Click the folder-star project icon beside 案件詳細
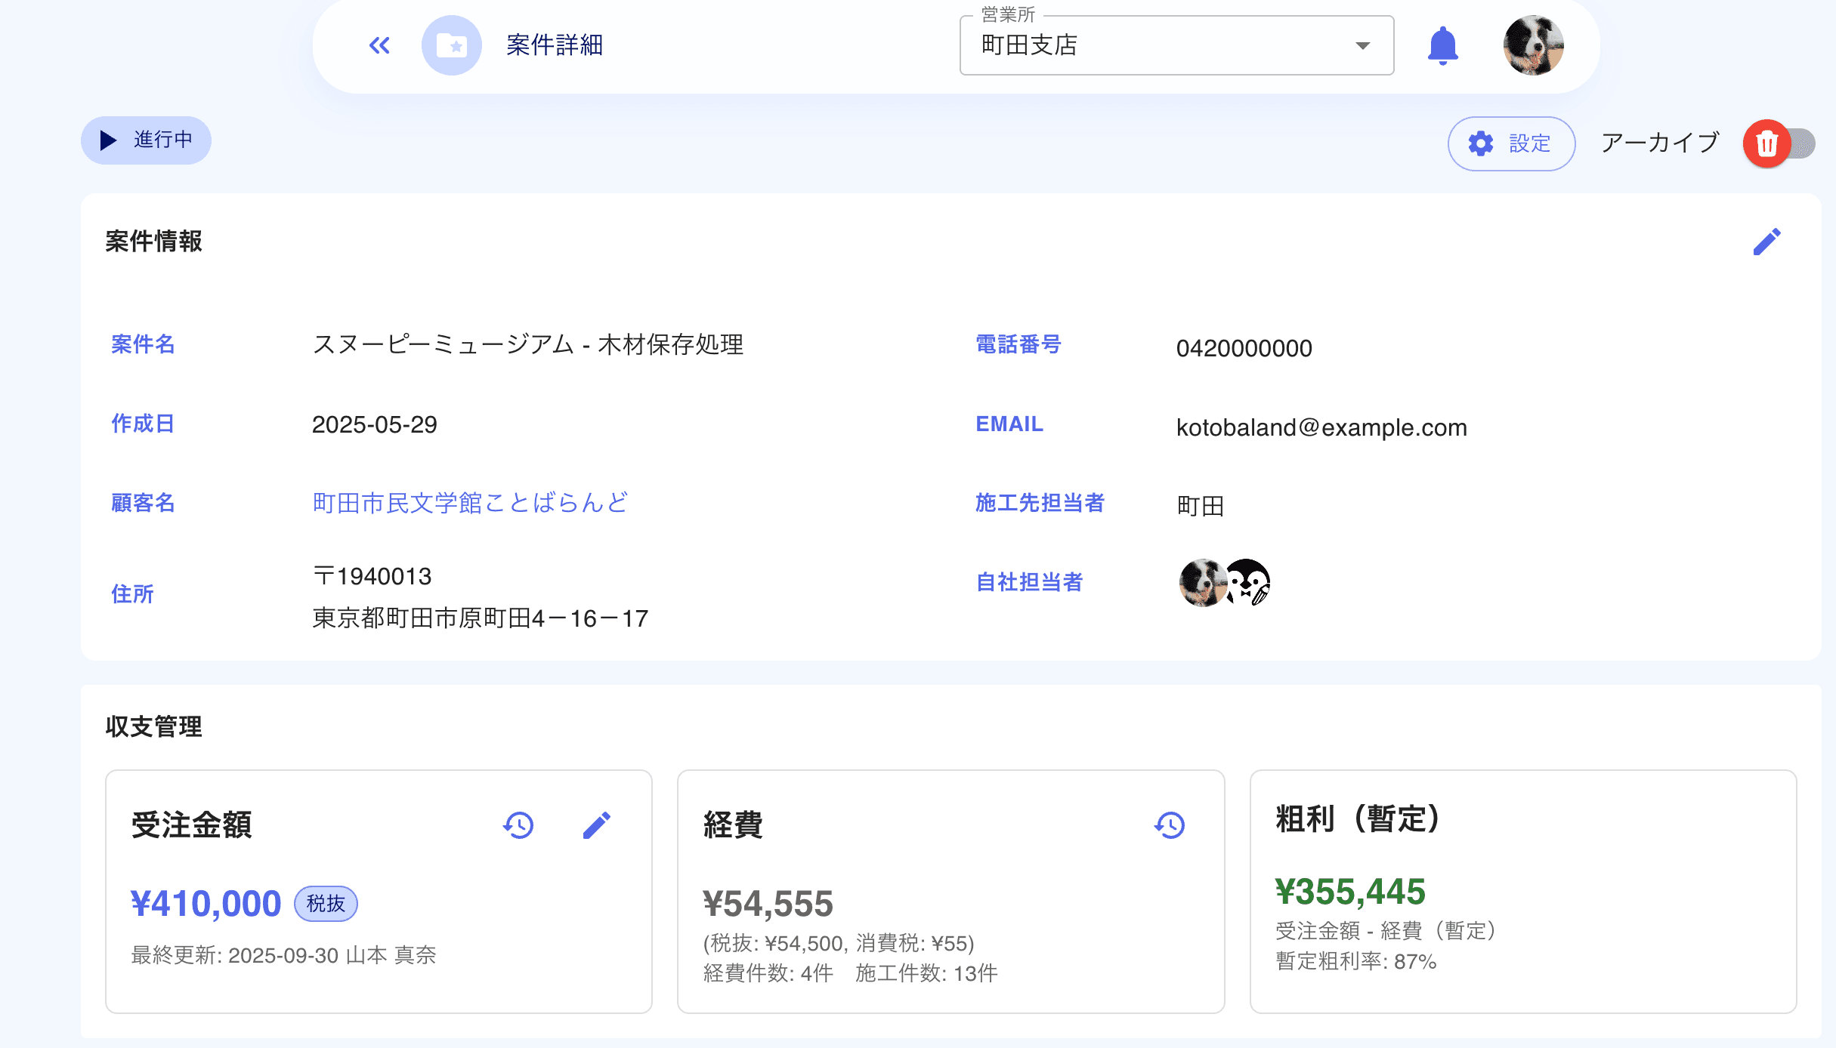The height and width of the screenshot is (1048, 1836). (451, 45)
